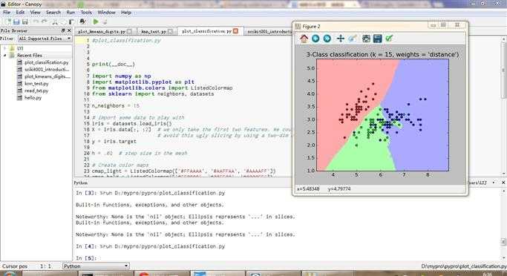Open the Edit menu
This screenshot has height=276, width=507.
tap(20, 13)
